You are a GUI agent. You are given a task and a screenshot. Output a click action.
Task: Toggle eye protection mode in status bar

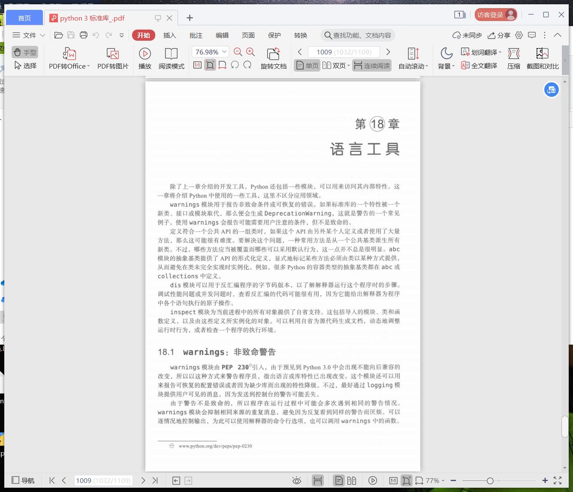297,480
